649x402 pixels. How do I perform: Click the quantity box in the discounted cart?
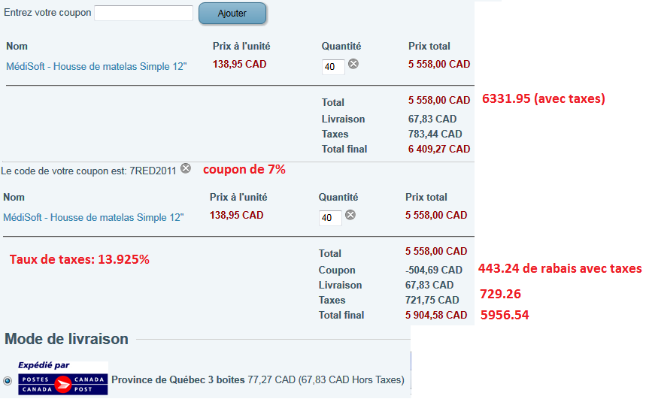pyautogui.click(x=329, y=218)
